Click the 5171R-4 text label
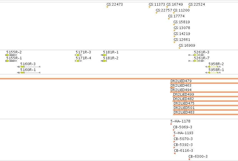 tap(83, 58)
